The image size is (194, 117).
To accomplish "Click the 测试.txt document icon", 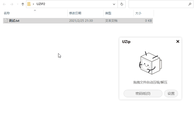I will (x=6, y=20).
